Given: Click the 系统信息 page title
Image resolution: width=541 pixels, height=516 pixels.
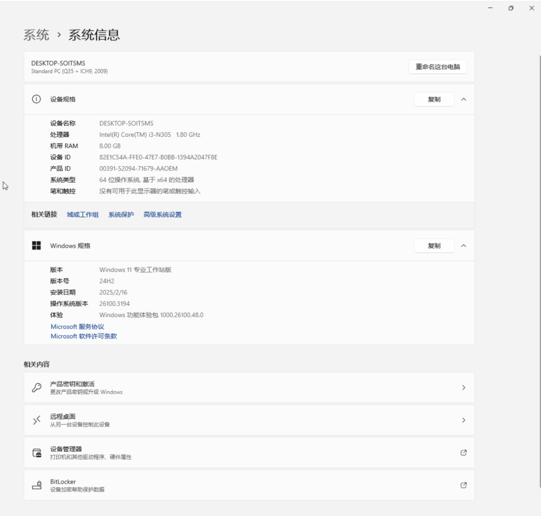Looking at the screenshot, I should [94, 35].
